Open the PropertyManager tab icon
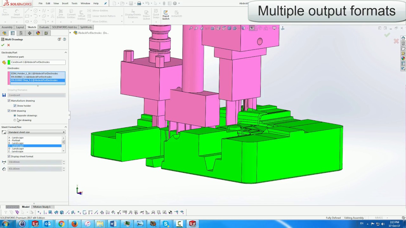 [x=13, y=33]
